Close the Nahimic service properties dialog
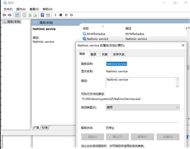The image size is (190, 149). [x=183, y=45]
